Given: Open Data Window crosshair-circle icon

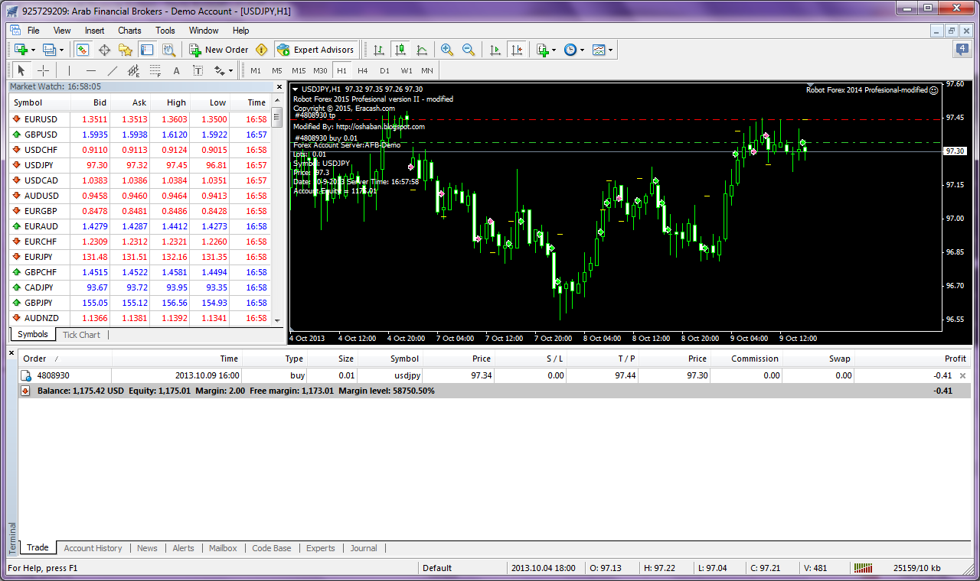Looking at the screenshot, I should point(104,50).
